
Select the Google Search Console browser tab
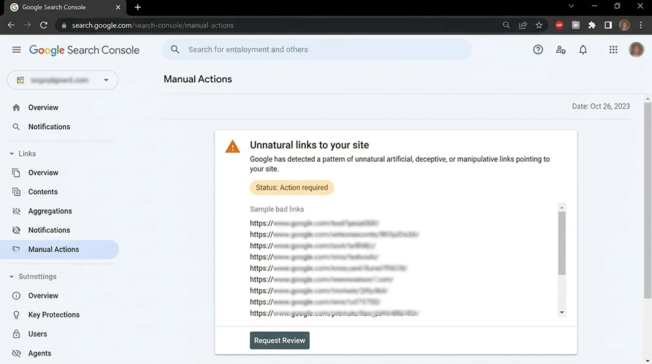[65, 7]
